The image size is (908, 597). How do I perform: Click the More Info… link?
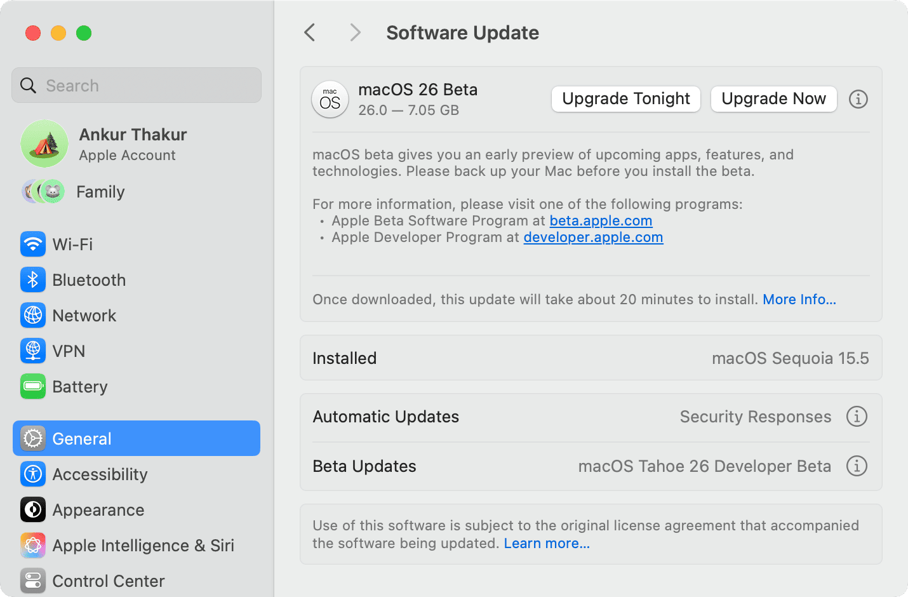pyautogui.click(x=799, y=299)
